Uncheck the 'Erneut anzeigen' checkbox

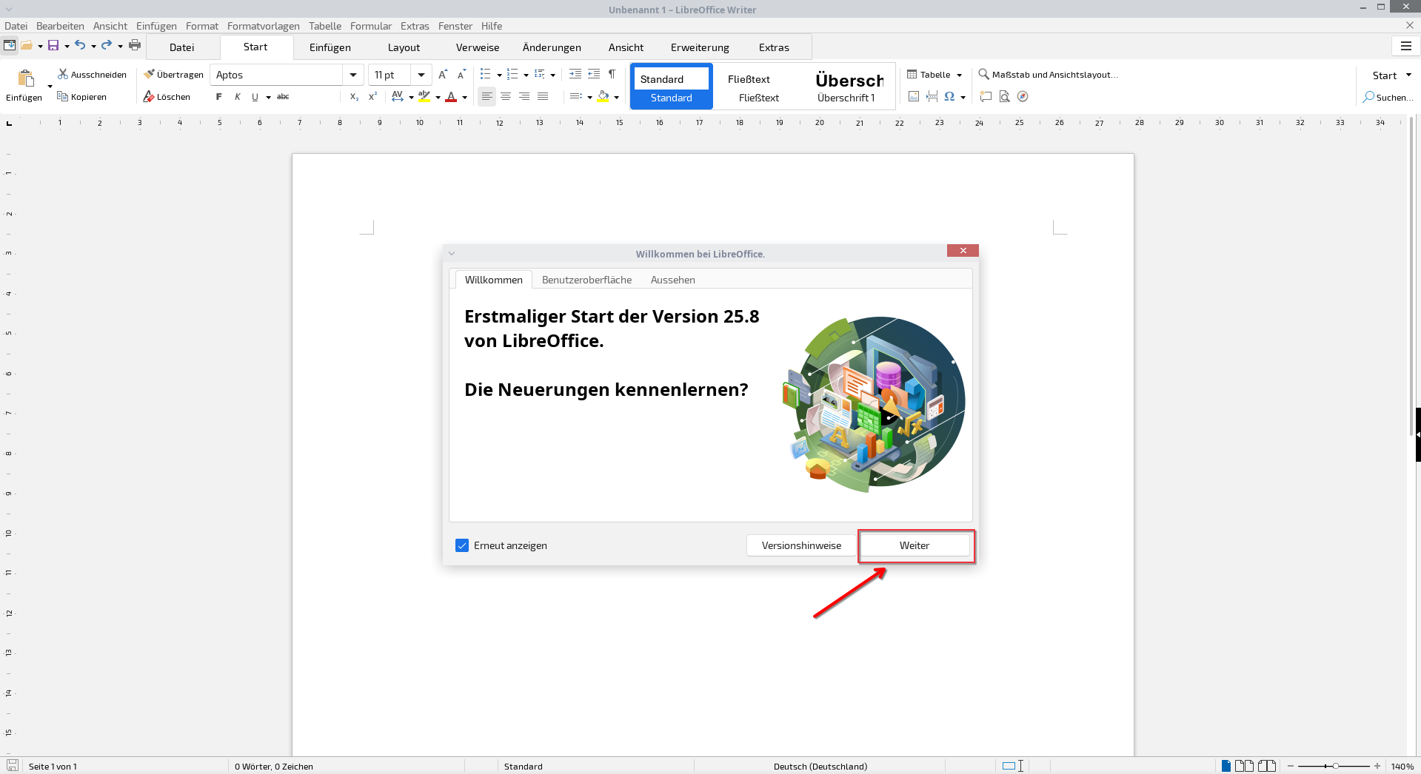[462, 545]
